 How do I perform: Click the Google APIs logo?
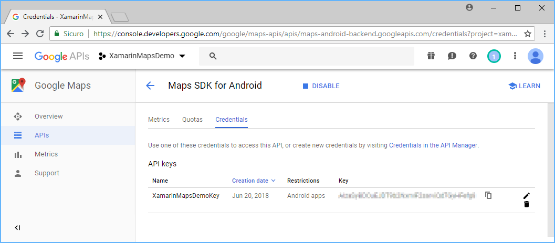click(61, 56)
